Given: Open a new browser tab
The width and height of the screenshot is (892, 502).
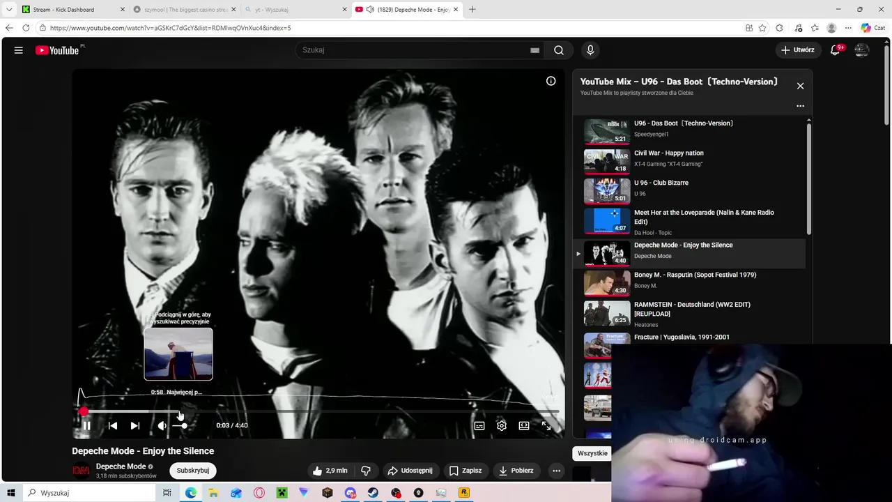Looking at the screenshot, I should click(x=472, y=10).
